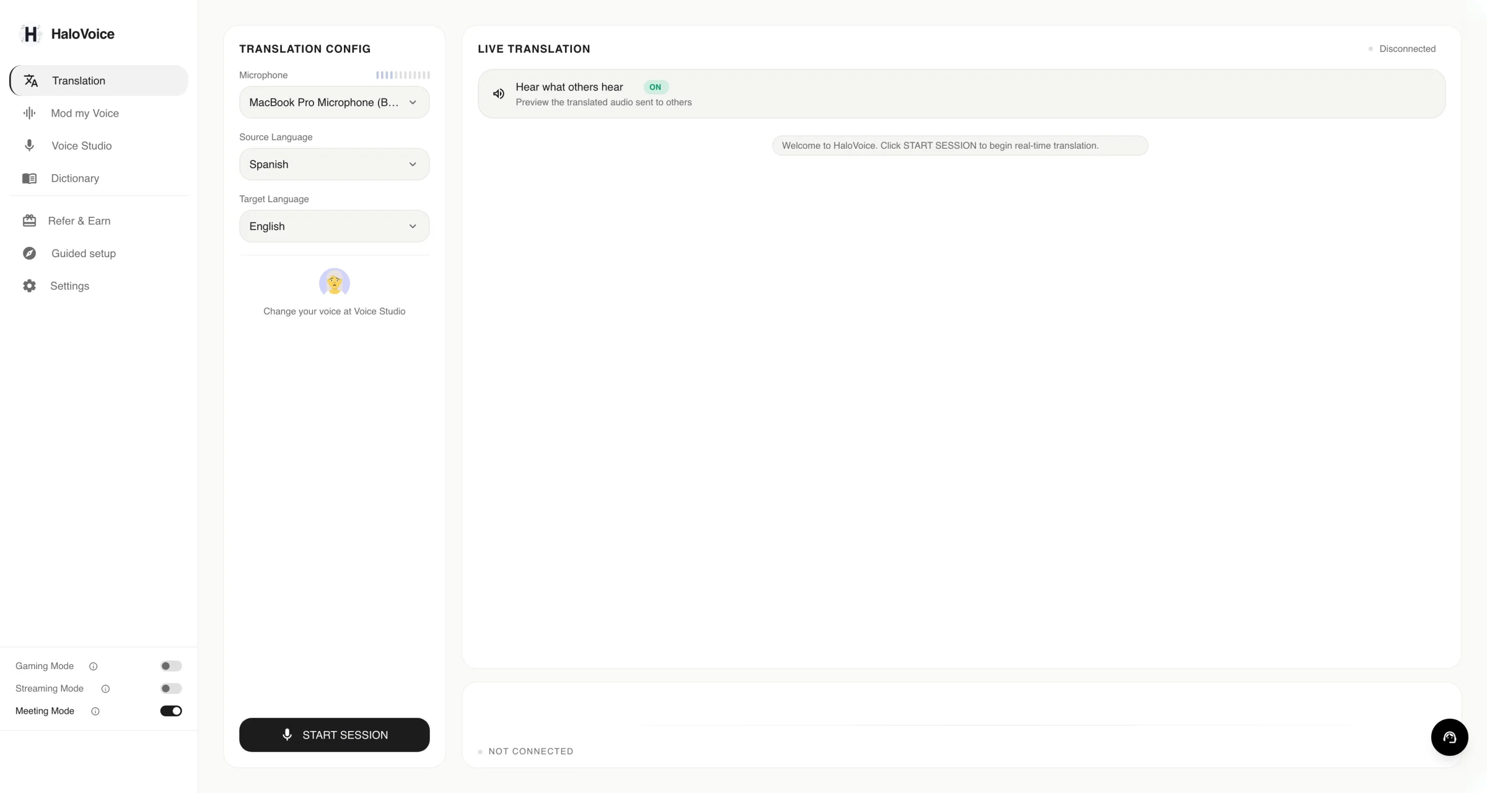Viewport: 1487px width, 793px height.
Task: Click the Change your voice at Voice Studio link
Action: (x=334, y=311)
